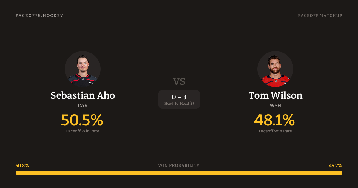Click the VS text between players
The width and height of the screenshot is (358, 188).
coord(179,81)
